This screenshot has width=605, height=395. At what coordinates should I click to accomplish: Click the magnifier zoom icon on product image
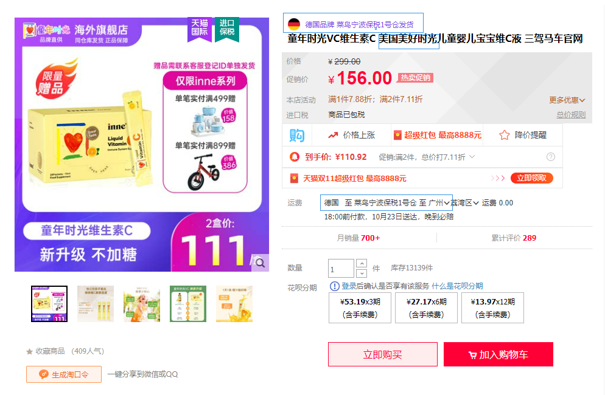(x=260, y=263)
